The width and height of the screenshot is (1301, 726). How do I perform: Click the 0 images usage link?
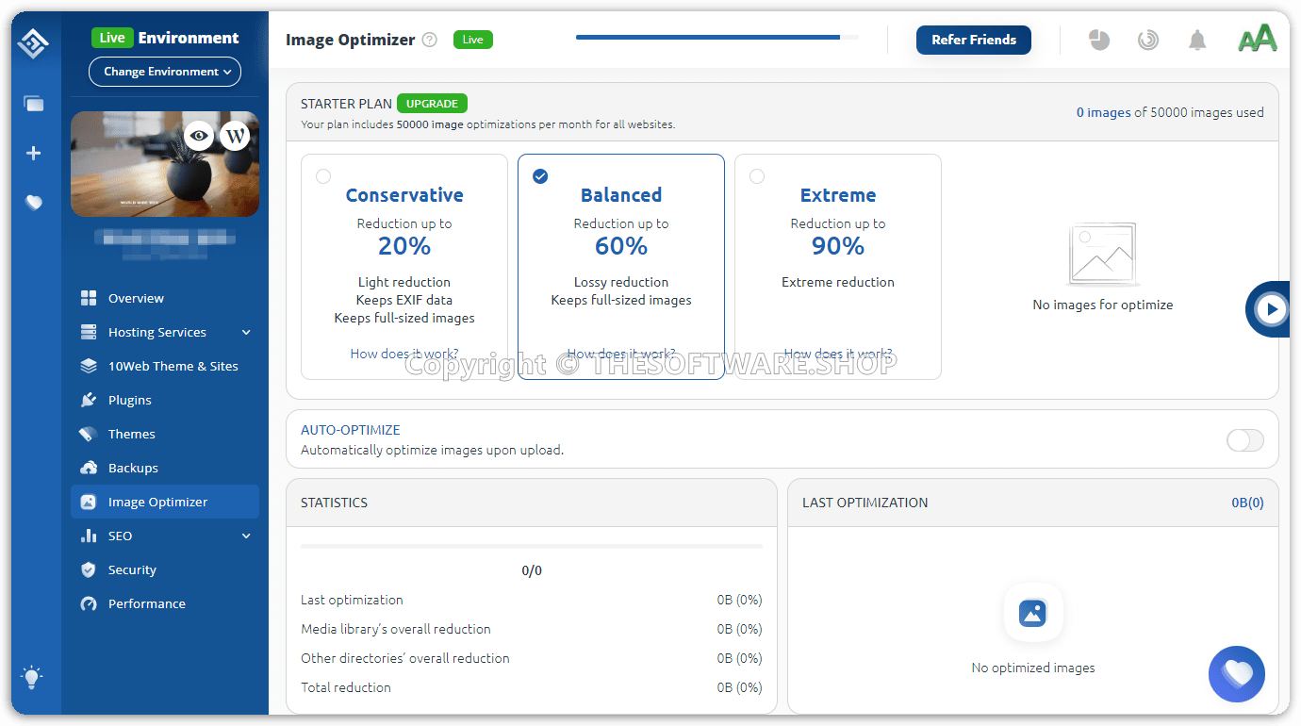[1103, 112]
